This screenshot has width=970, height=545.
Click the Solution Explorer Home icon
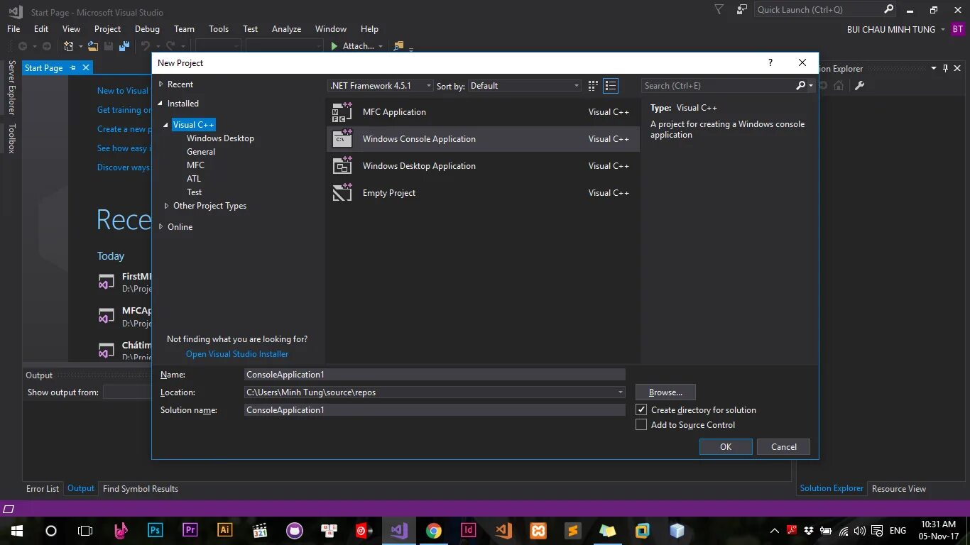839,85
